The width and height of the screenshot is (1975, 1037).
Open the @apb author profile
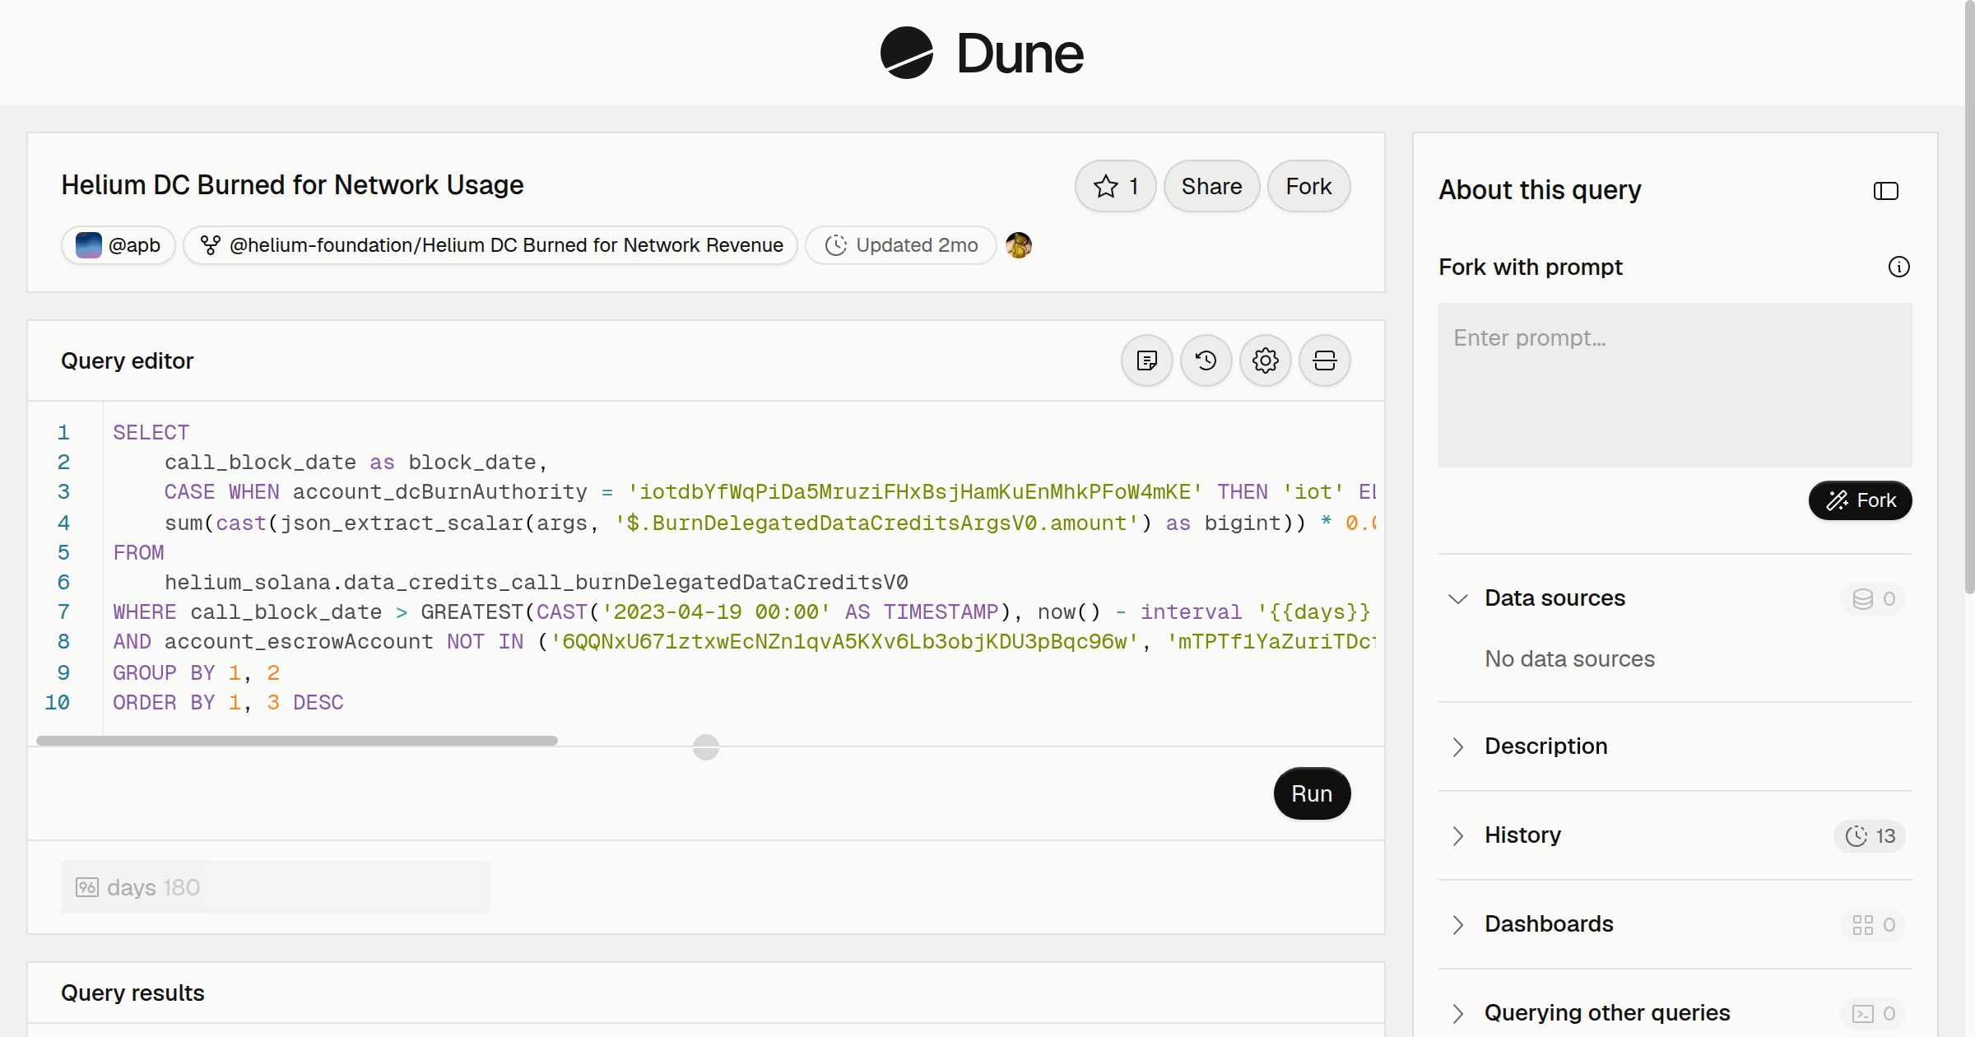(x=118, y=245)
